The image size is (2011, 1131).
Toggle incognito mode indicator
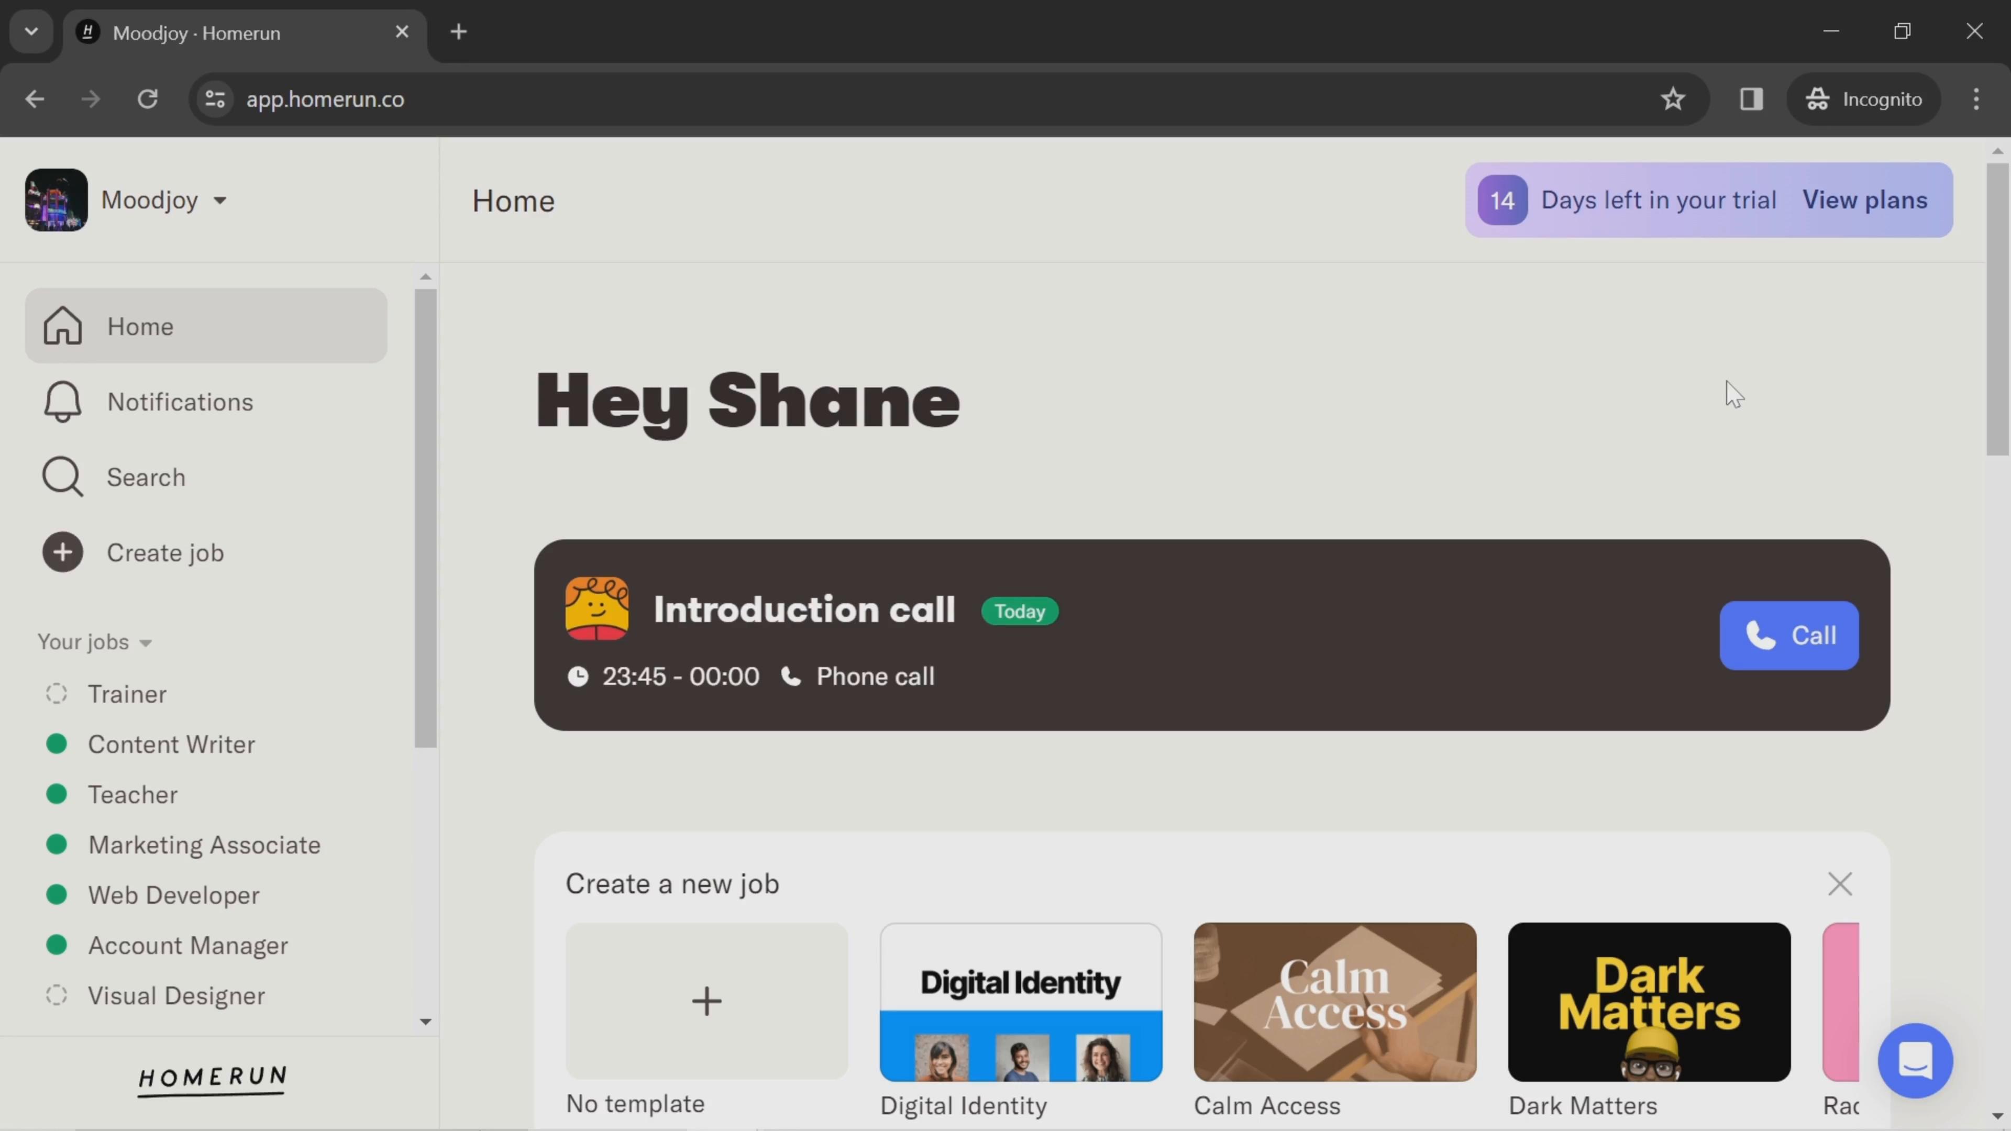click(x=1866, y=98)
